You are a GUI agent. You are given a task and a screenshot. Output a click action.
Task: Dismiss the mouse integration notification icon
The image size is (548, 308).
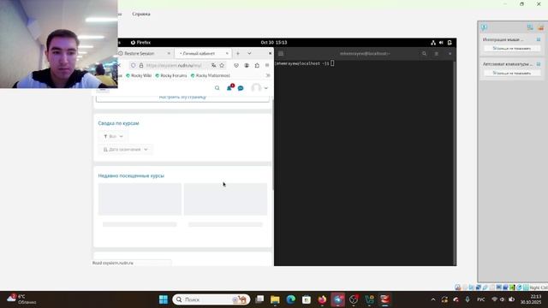[x=539, y=39]
